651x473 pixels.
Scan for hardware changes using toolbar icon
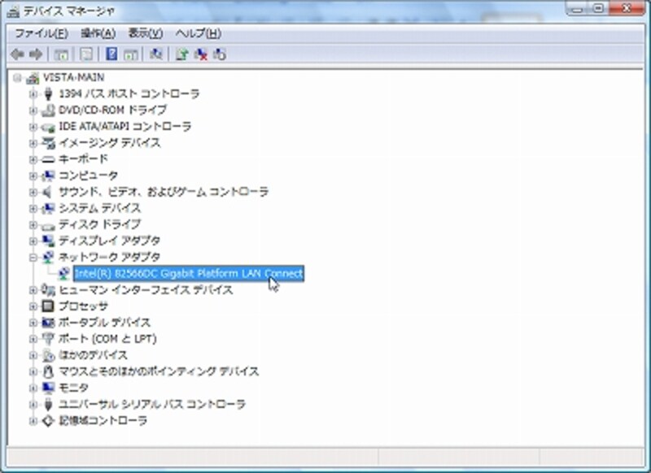[155, 55]
